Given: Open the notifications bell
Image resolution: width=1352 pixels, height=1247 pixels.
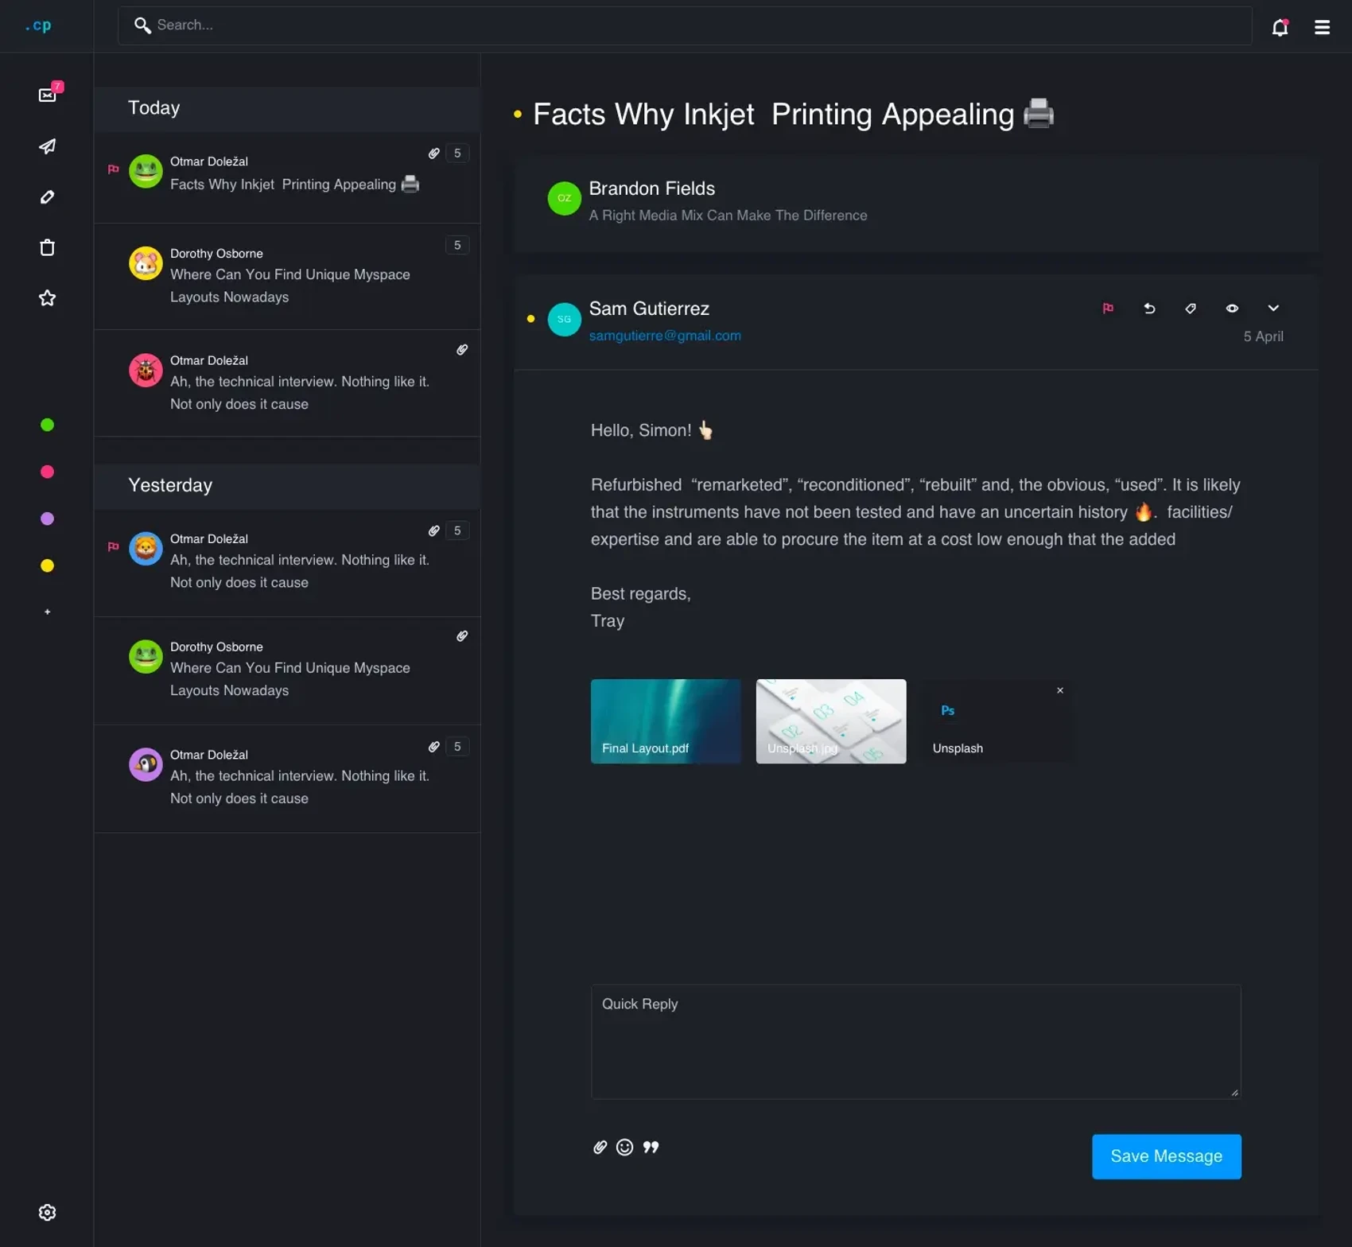Looking at the screenshot, I should (x=1279, y=28).
